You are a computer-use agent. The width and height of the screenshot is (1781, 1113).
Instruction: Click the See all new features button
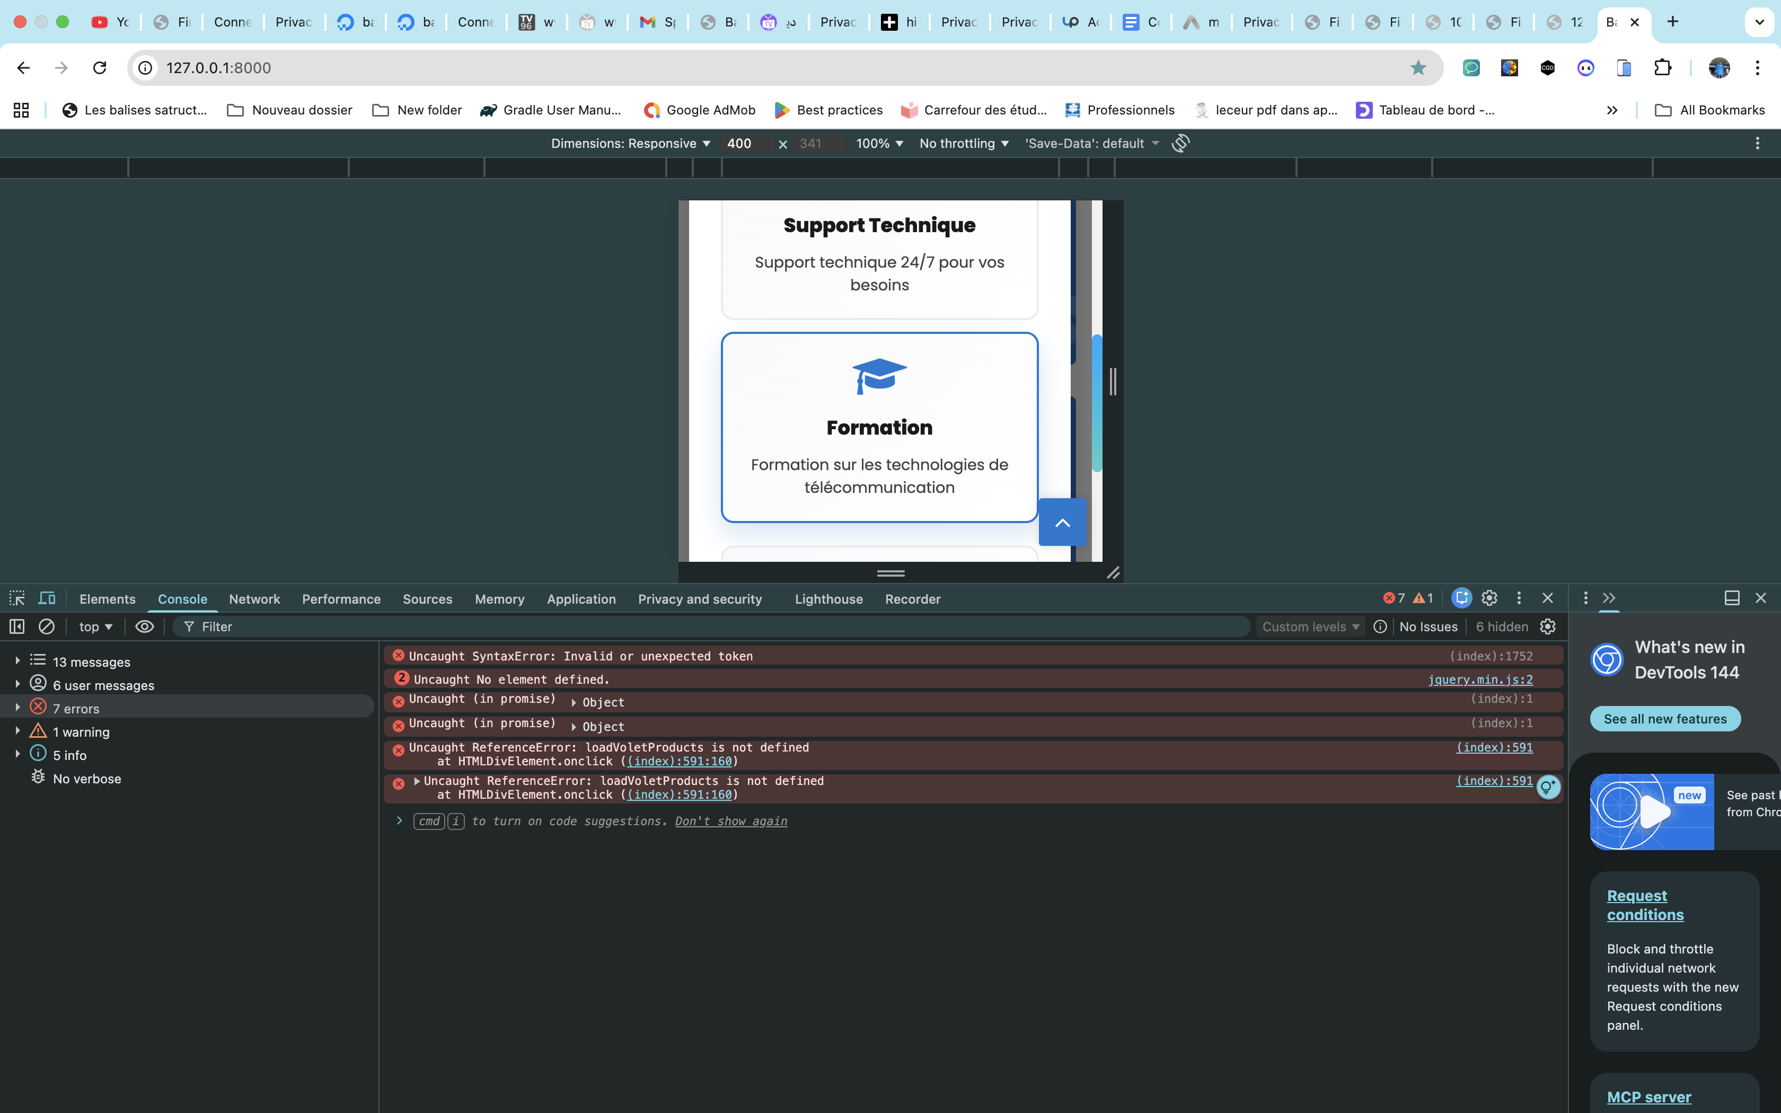point(1665,719)
